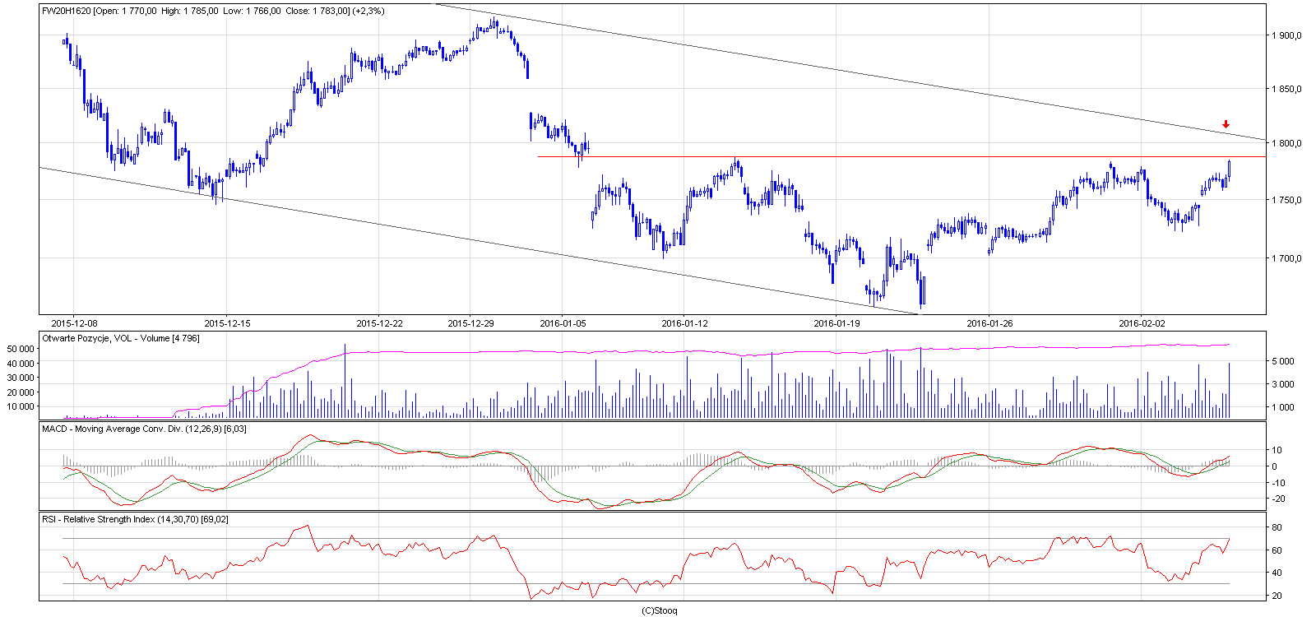Click the FW20H1620 chart title text
Screen dimensions: 1316x617
coord(213,11)
